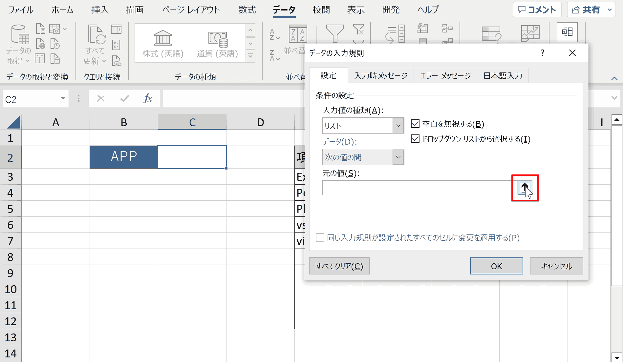The height and width of the screenshot is (362, 623).
Task: Toggle 同じ入力規則が設定されたすべてのセルに変更を適用する checkbox
Action: [x=320, y=237]
